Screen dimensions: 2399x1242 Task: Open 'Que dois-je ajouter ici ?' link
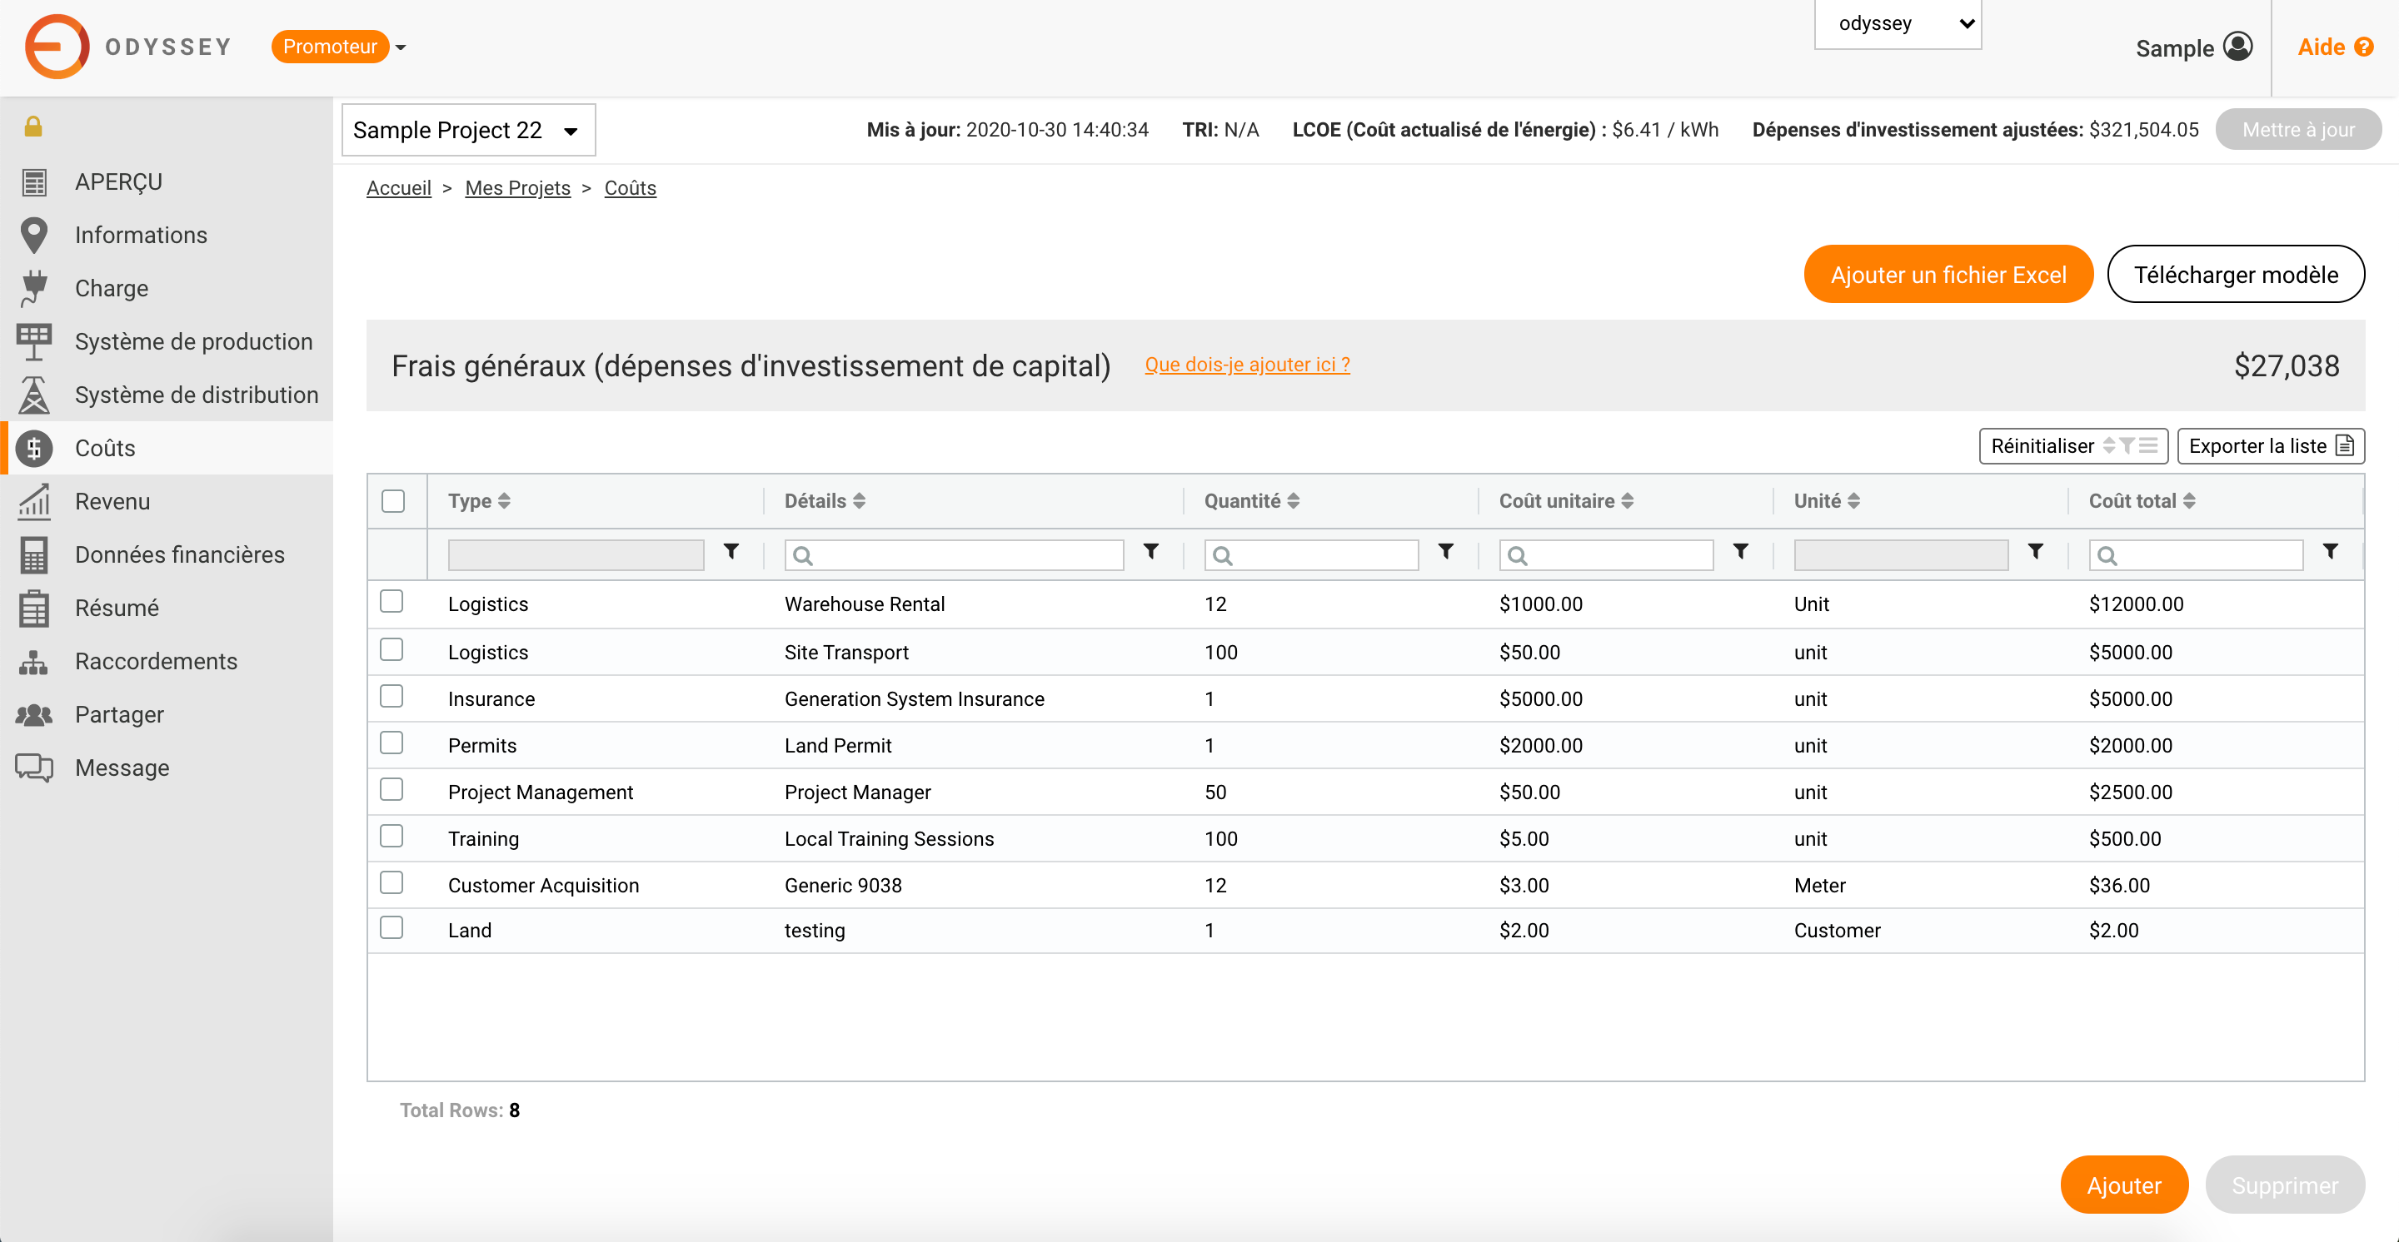1247,365
